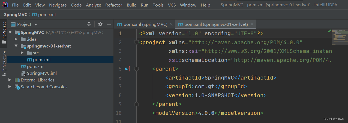Image resolution: width=348 pixels, height=123 pixels.
Task: Select SpringMVC.iml file
Action: 60,73
